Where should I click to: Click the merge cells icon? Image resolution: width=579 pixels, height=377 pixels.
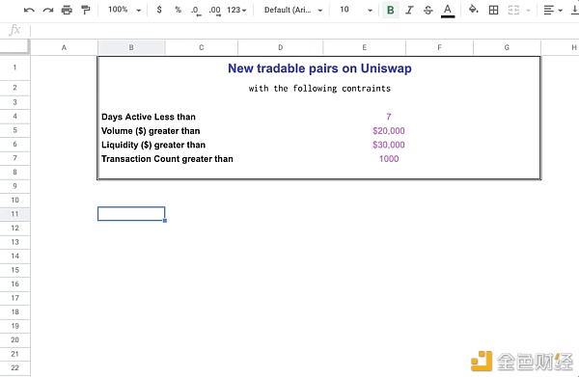click(x=513, y=10)
